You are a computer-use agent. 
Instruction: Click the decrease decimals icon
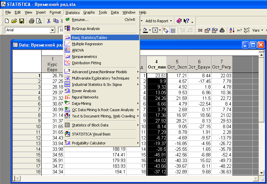pyautogui.click(x=190, y=30)
